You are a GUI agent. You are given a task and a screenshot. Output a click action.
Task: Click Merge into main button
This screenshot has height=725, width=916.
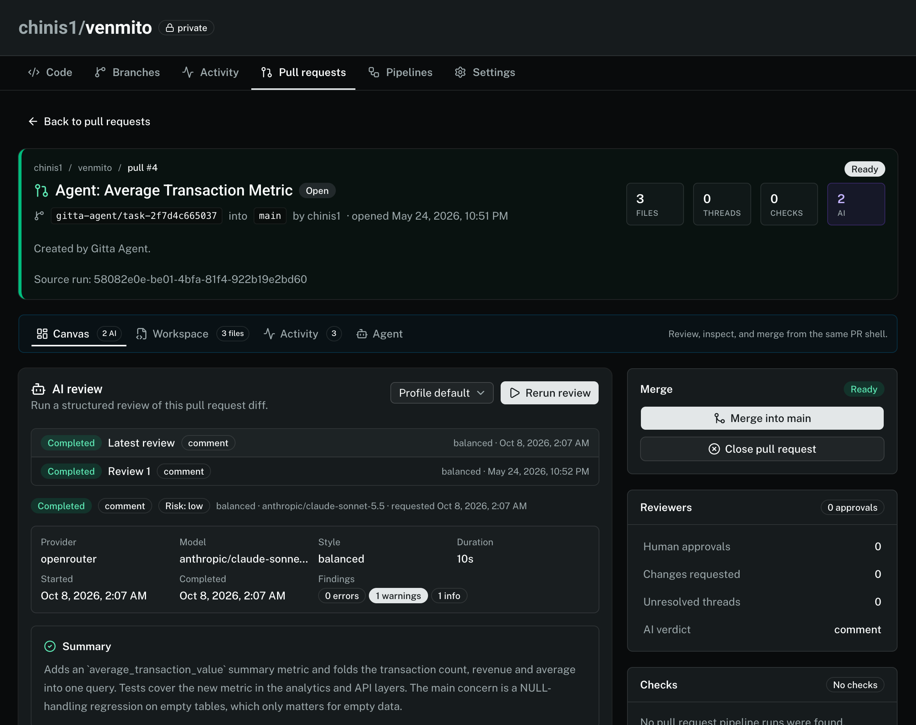click(x=762, y=418)
